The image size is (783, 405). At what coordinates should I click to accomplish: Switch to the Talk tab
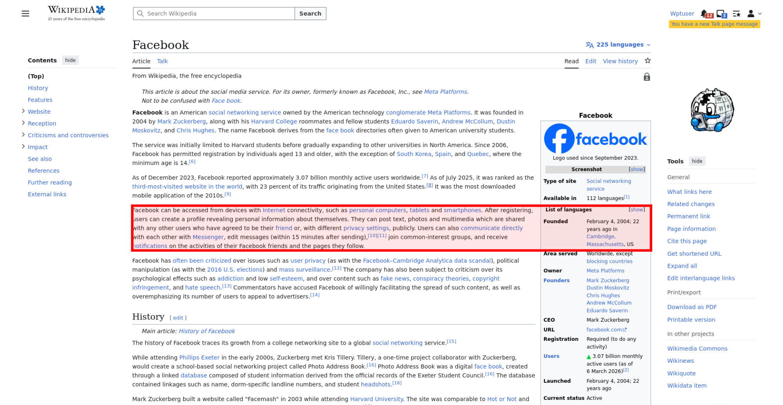162,61
